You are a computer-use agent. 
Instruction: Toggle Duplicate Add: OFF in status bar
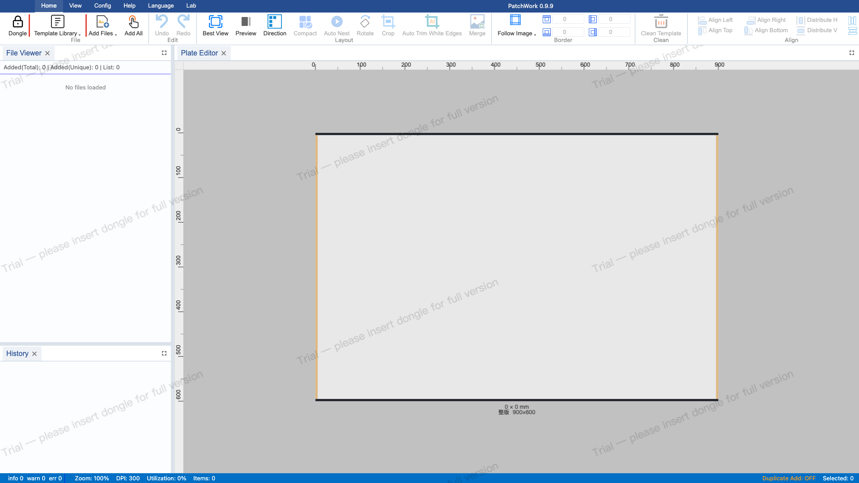click(789, 478)
